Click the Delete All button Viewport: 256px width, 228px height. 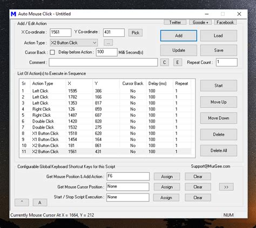click(x=219, y=151)
